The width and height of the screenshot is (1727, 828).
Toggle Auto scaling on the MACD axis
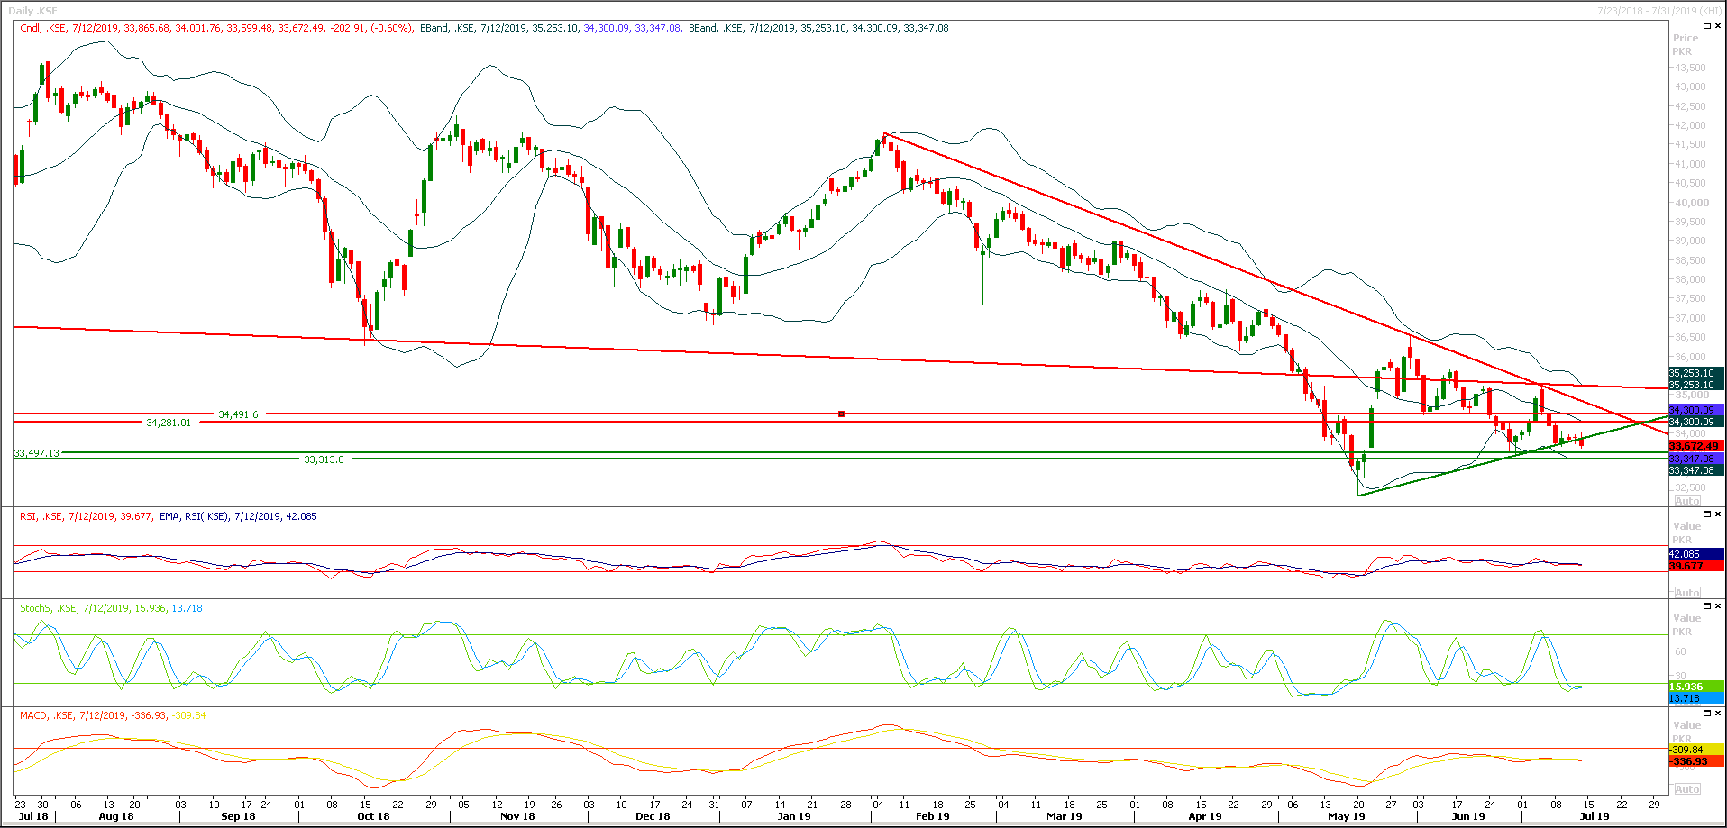point(1686,788)
